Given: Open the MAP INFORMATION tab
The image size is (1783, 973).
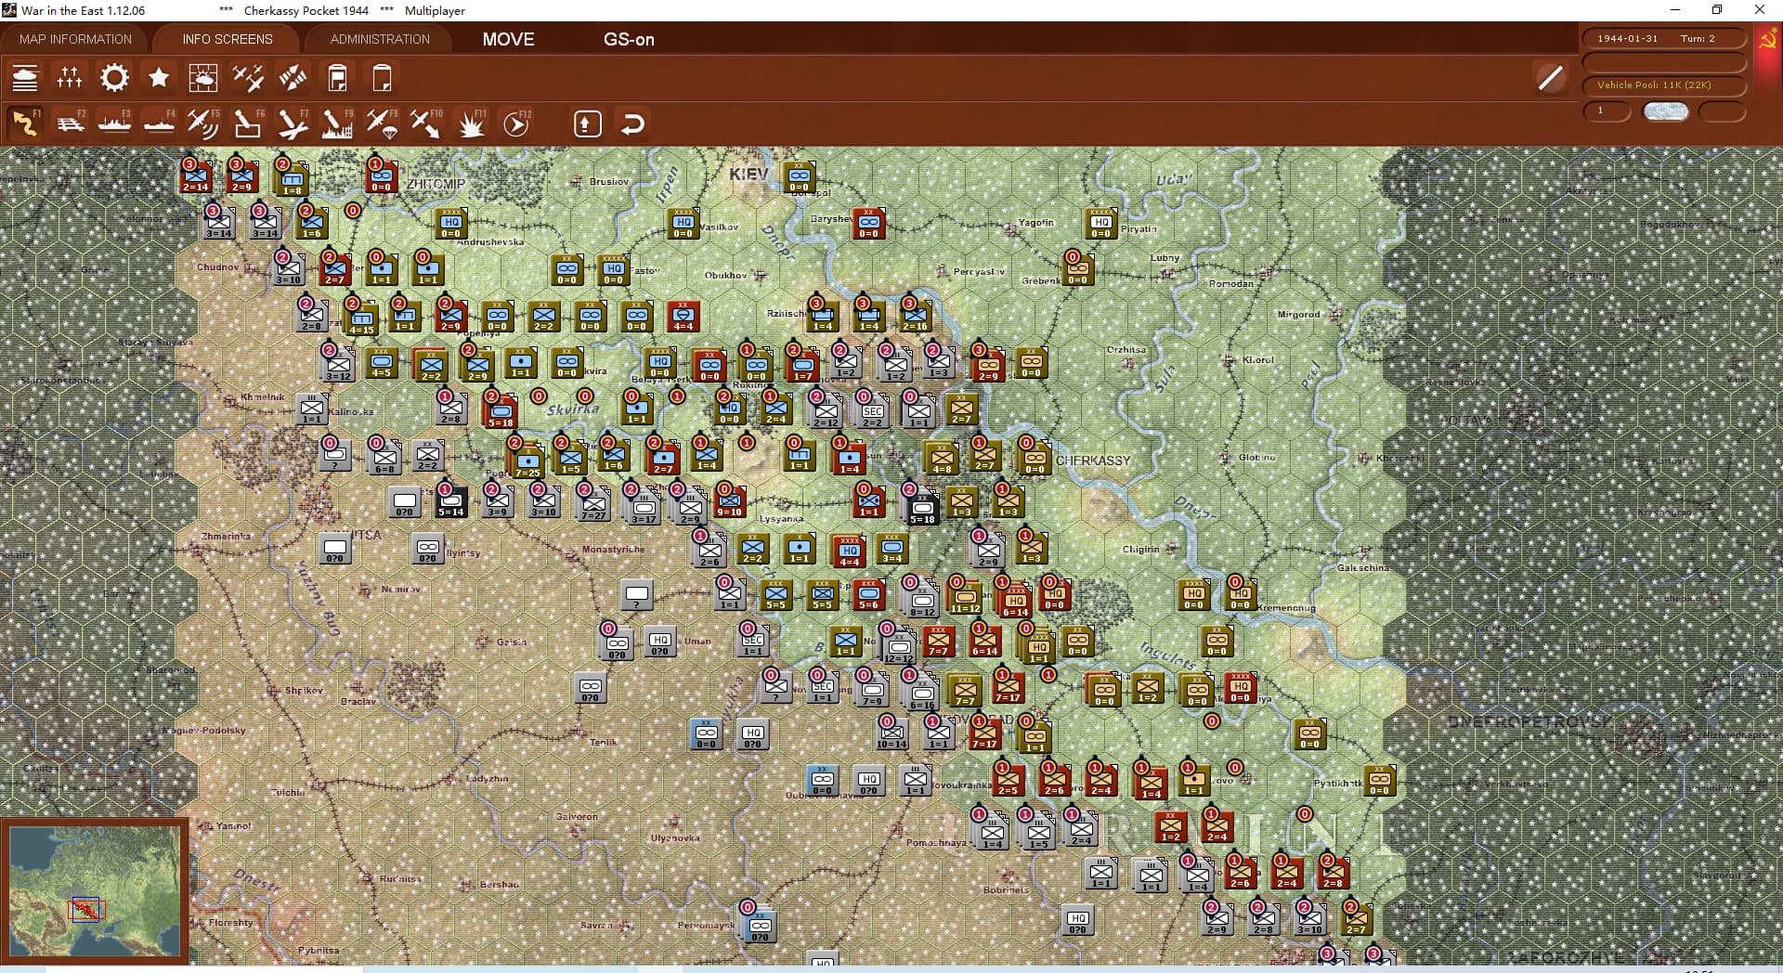Looking at the screenshot, I should [75, 39].
